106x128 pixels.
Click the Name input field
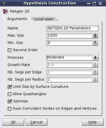coord(72,28)
